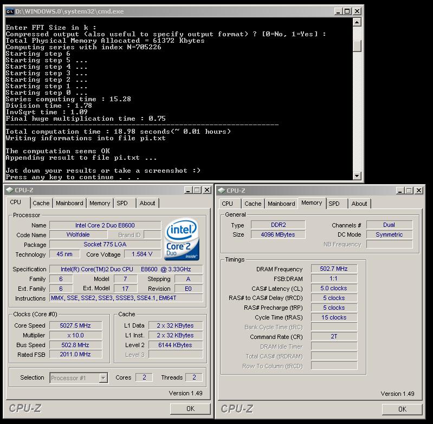433x424 pixels.
Task: Open the About tab in left CPU-Z
Action: click(147, 203)
